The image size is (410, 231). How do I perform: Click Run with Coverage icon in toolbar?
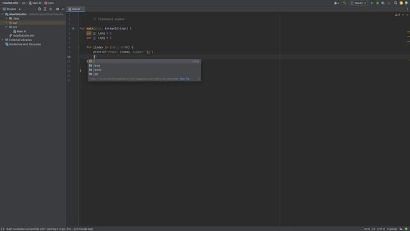[x=383, y=3]
